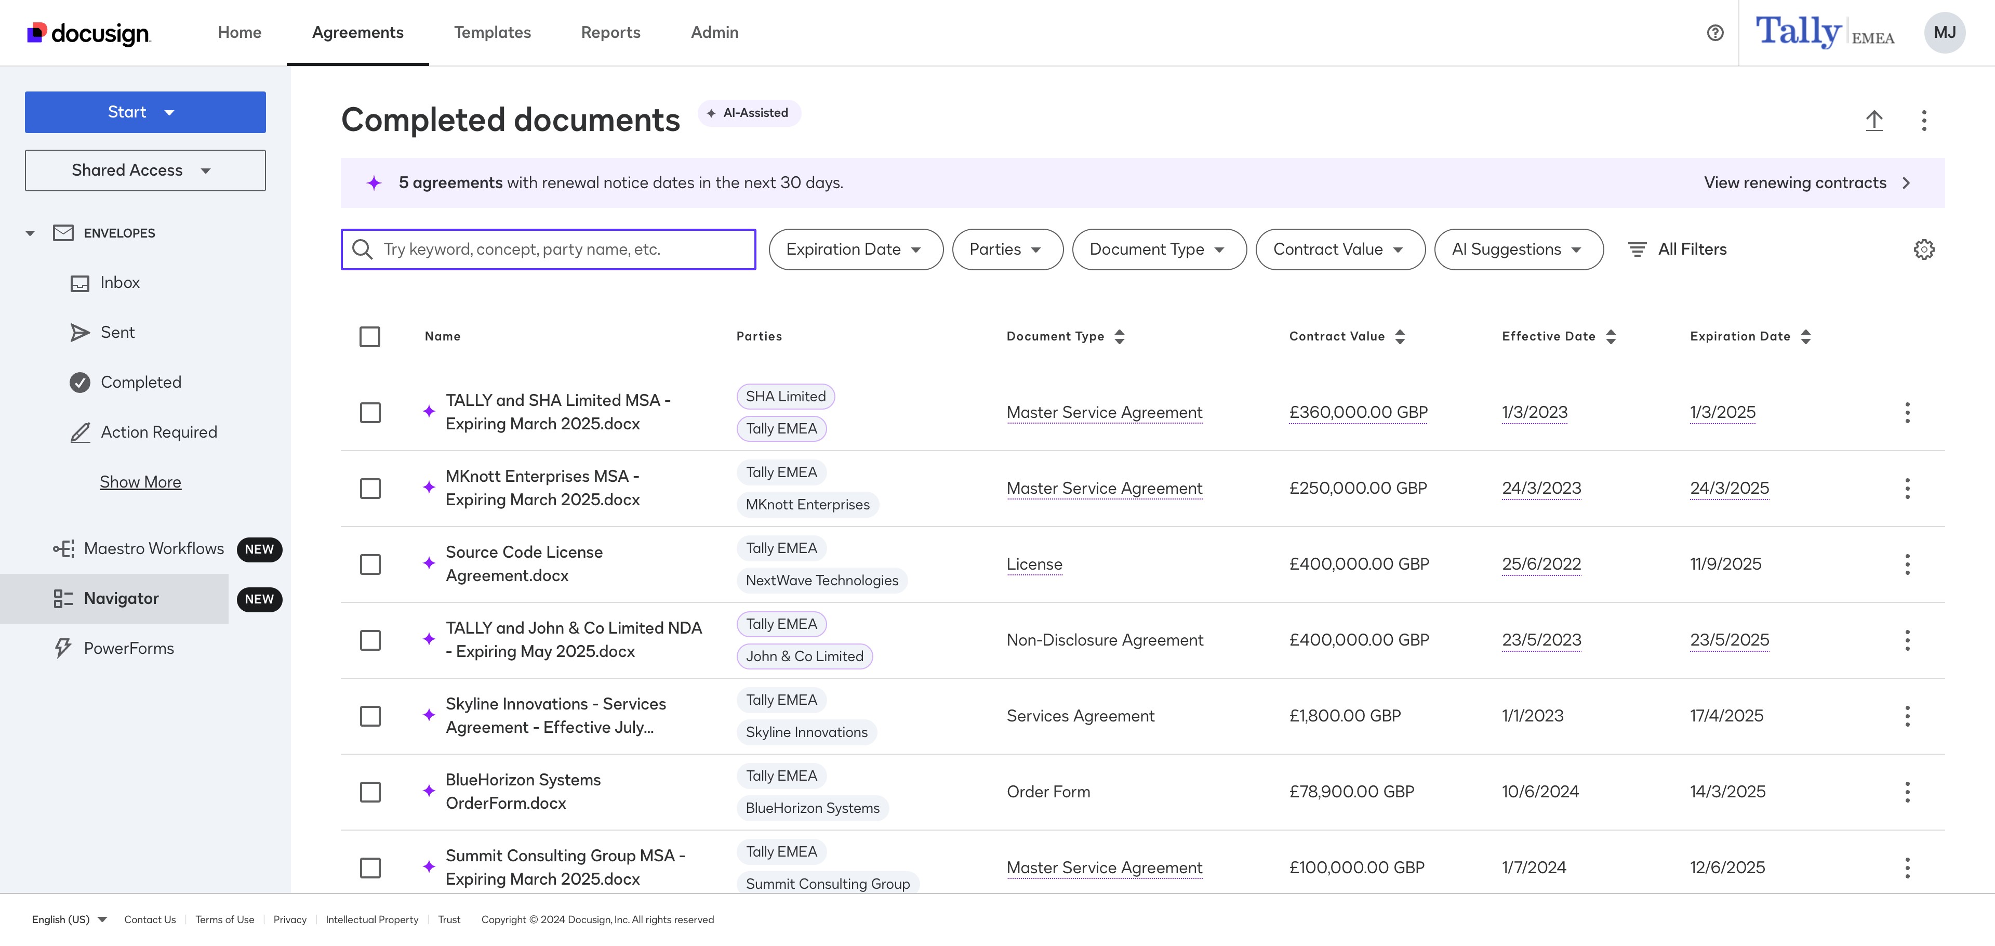The width and height of the screenshot is (1995, 946).
Task: Collapse the Envelopes section
Action: point(30,233)
